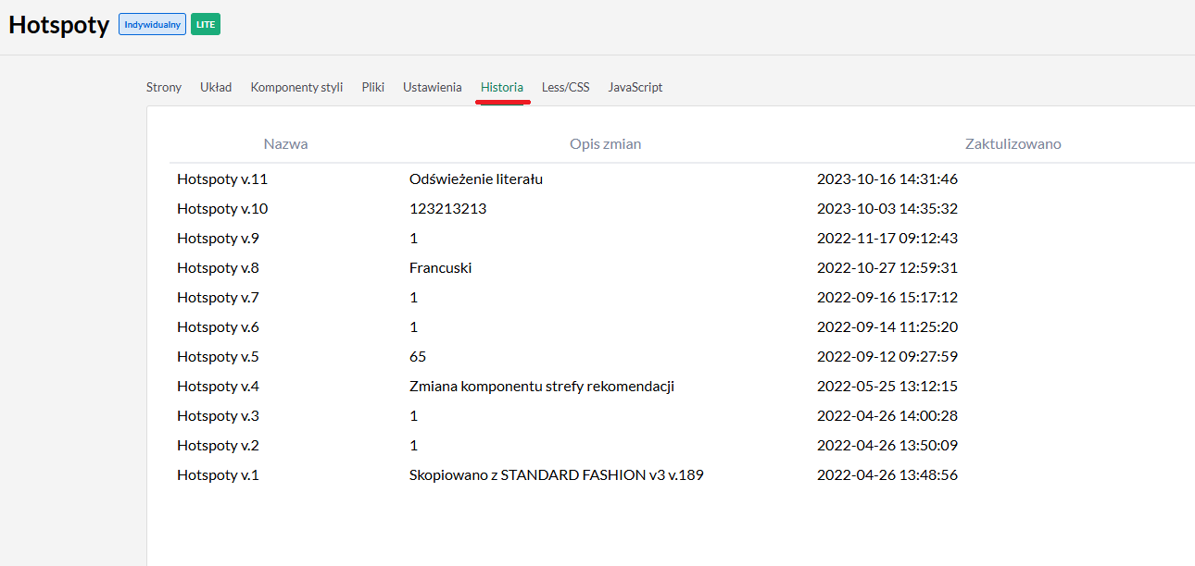Image resolution: width=1195 pixels, height=566 pixels.
Task: Click 'Zmiana komponentu strefy rekomendacji' description
Action: (542, 387)
